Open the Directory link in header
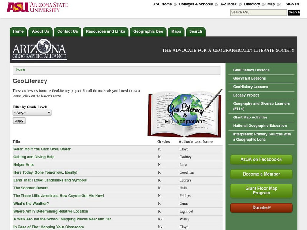This screenshot has height=230, width=307. (x=252, y=4)
